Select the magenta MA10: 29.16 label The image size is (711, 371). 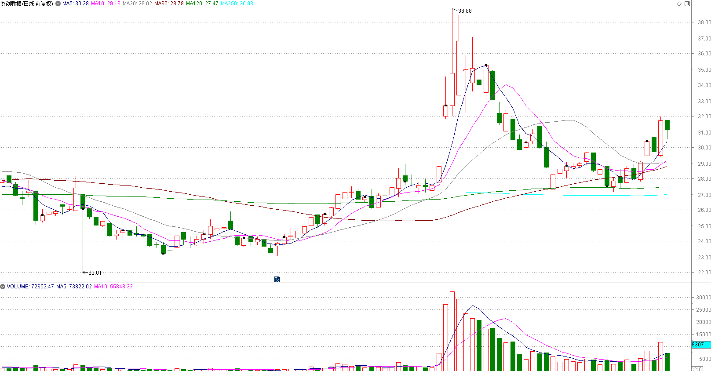pos(106,4)
